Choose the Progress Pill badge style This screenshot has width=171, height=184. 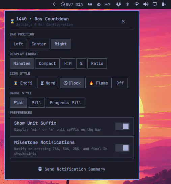click(65, 103)
